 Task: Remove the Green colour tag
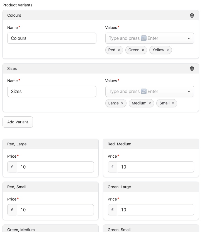tap(143, 50)
